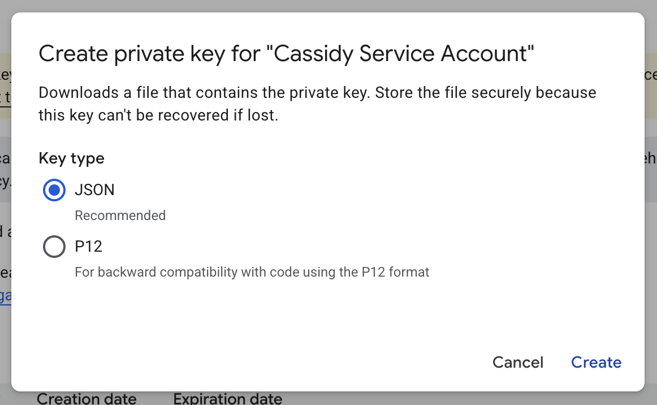657x405 pixels.
Task: Click the Recommended helper text
Action: point(120,216)
